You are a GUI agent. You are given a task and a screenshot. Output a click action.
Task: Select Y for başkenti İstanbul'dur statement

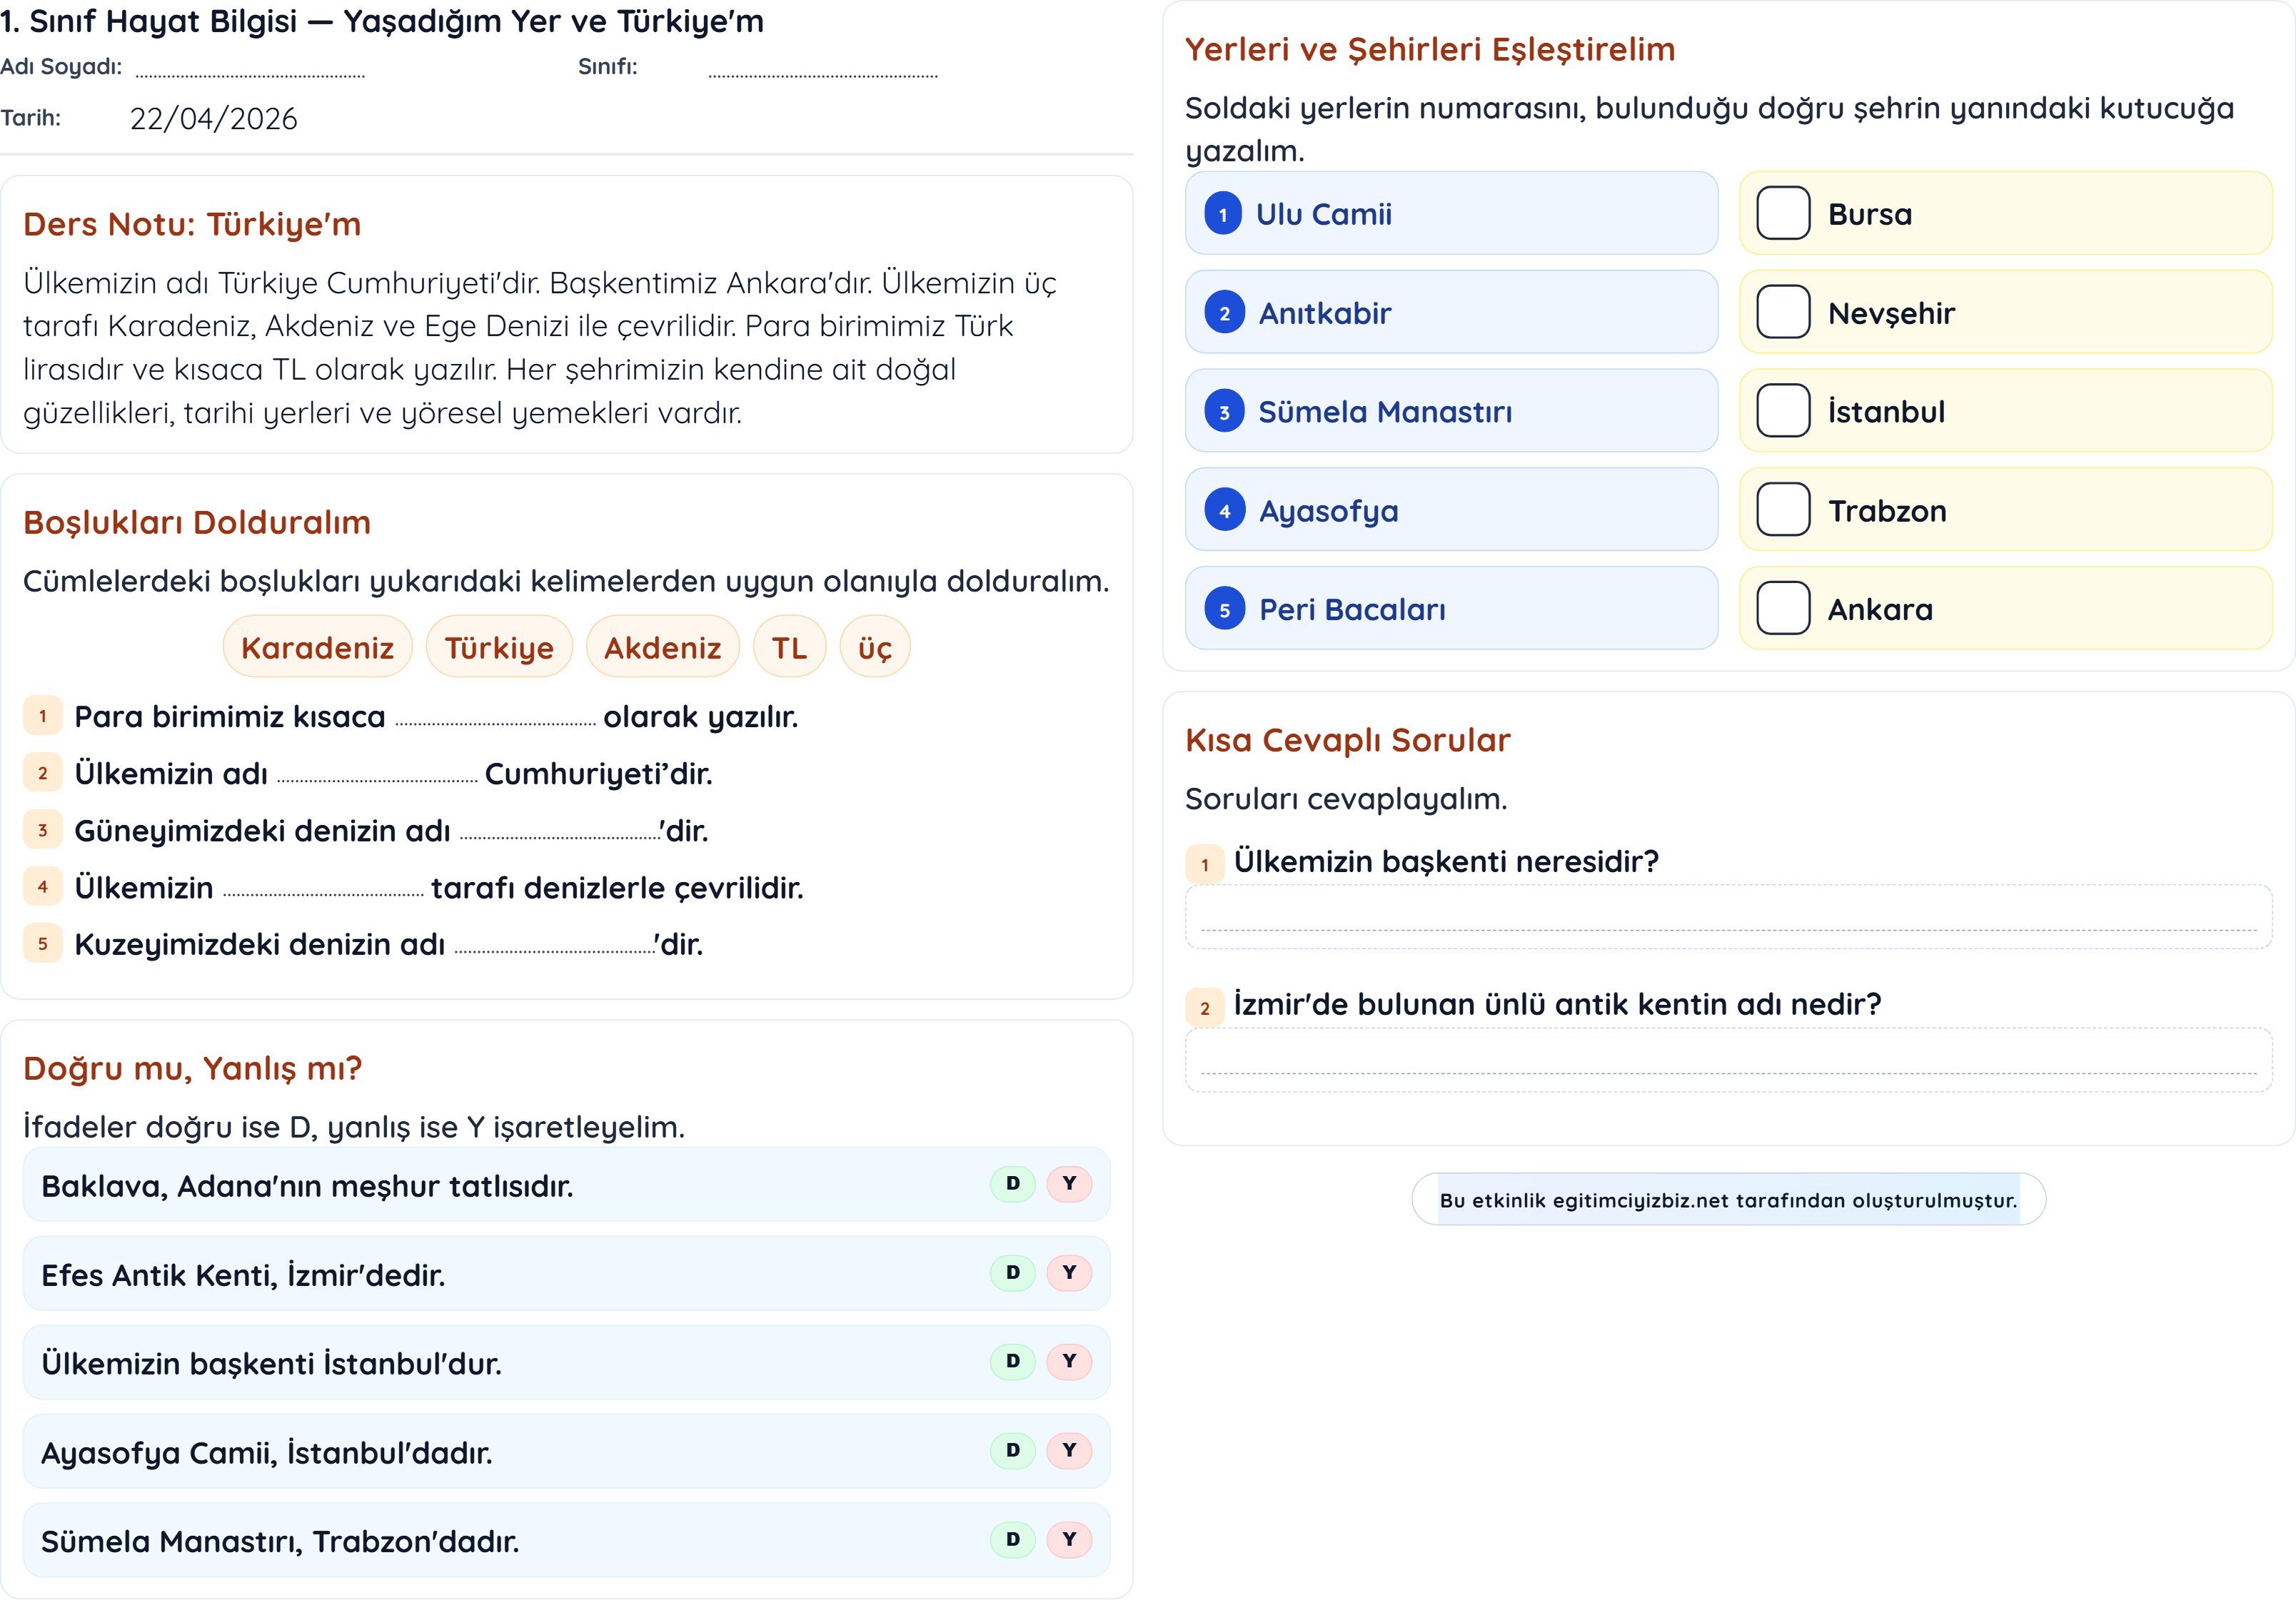1069,1361
